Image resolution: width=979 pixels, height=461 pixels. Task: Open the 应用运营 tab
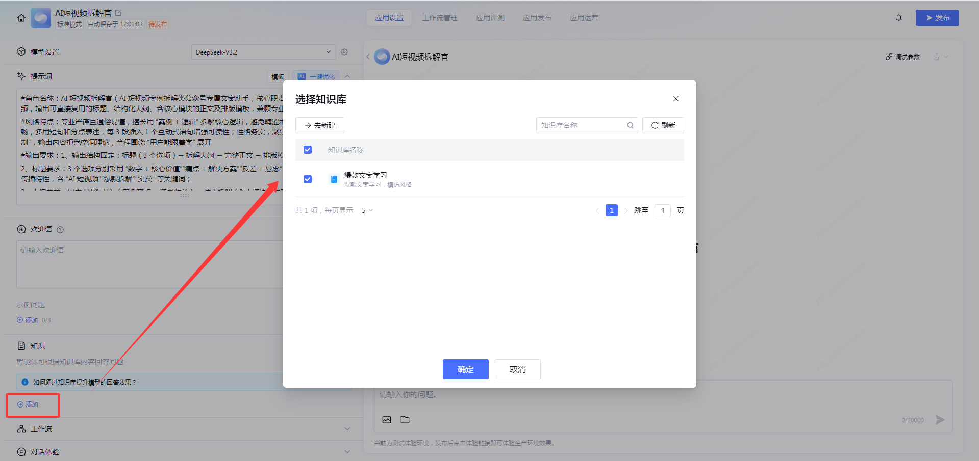point(584,18)
